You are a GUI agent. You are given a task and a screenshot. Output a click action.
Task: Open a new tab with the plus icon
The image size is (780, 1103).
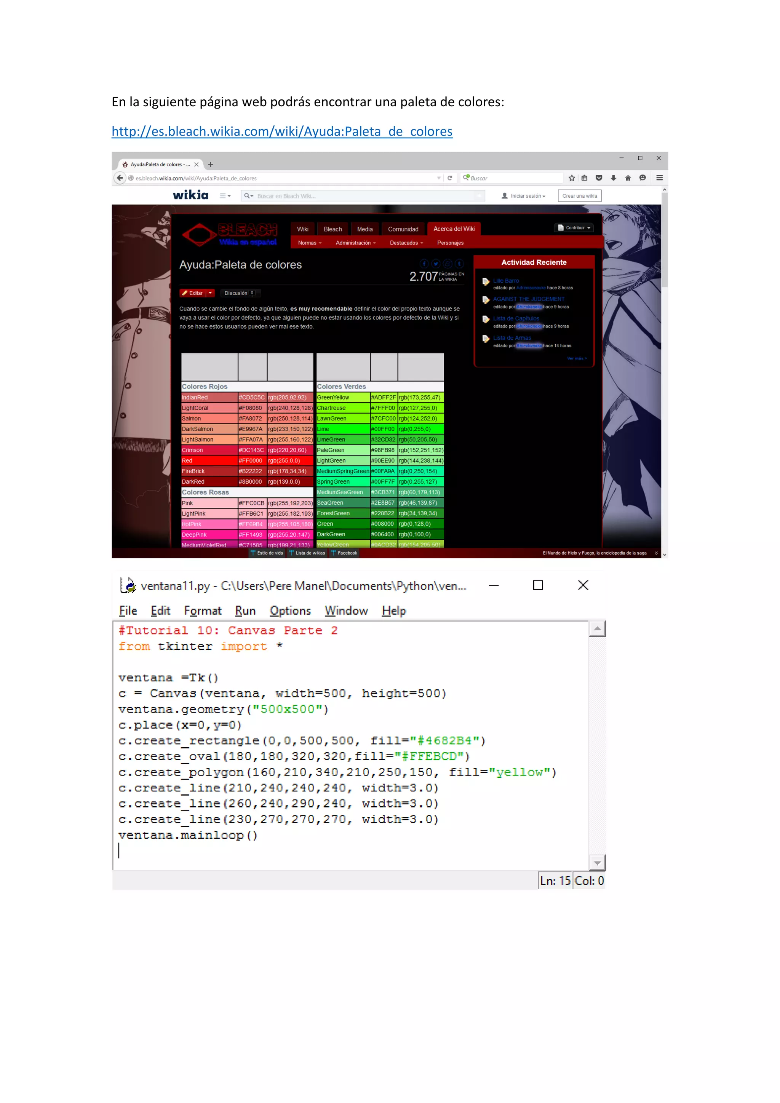pyautogui.click(x=210, y=164)
